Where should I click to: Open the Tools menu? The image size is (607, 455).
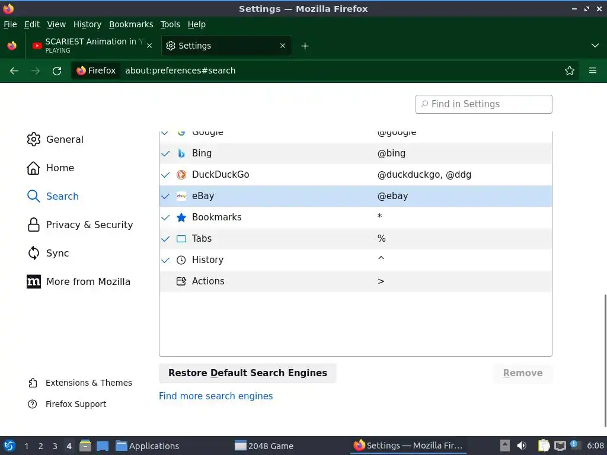coord(170,24)
